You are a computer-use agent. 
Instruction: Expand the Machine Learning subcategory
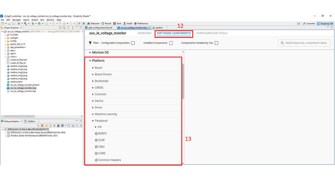pos(93,114)
